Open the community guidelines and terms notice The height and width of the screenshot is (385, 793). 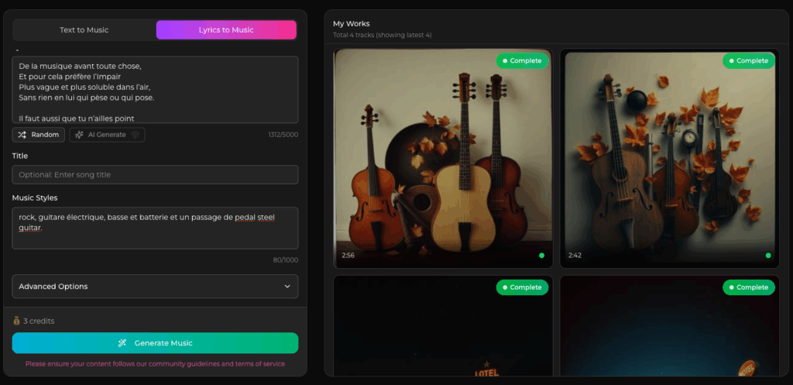coord(155,364)
